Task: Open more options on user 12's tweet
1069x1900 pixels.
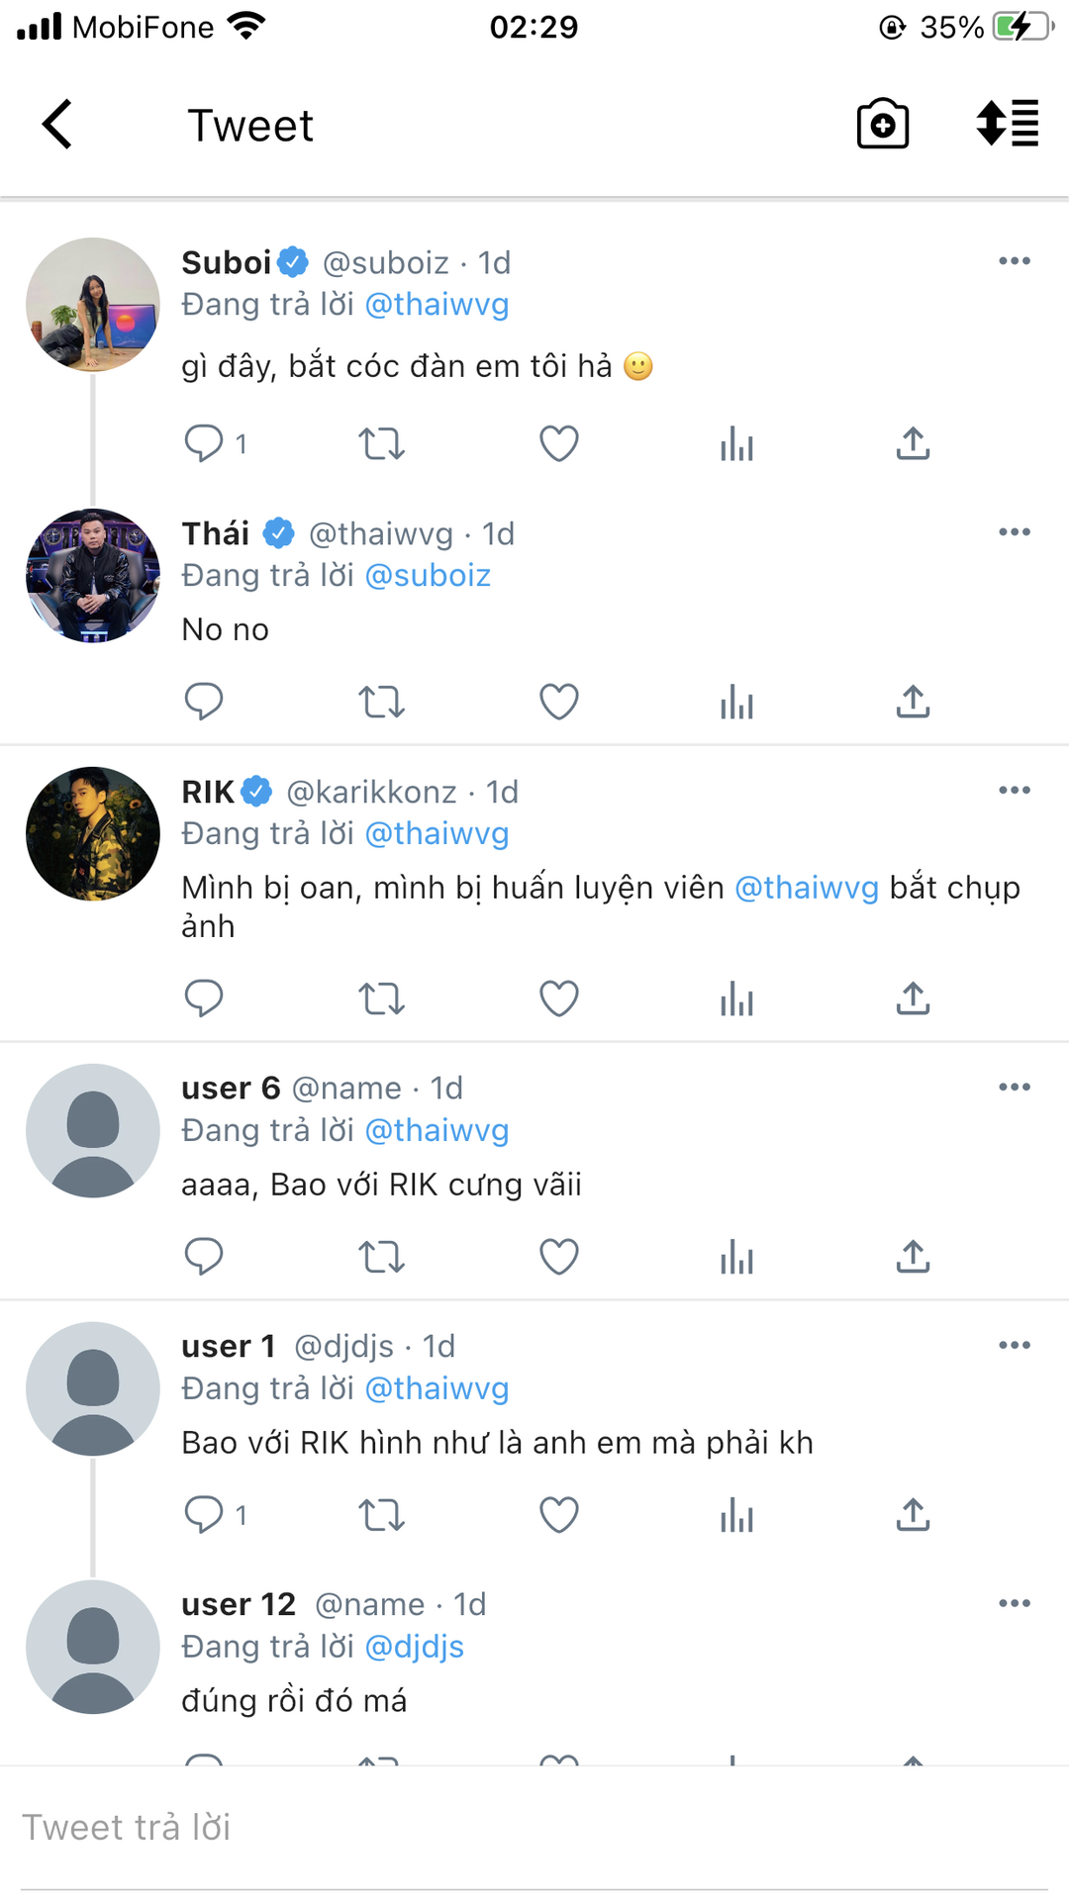Action: 1015,1604
